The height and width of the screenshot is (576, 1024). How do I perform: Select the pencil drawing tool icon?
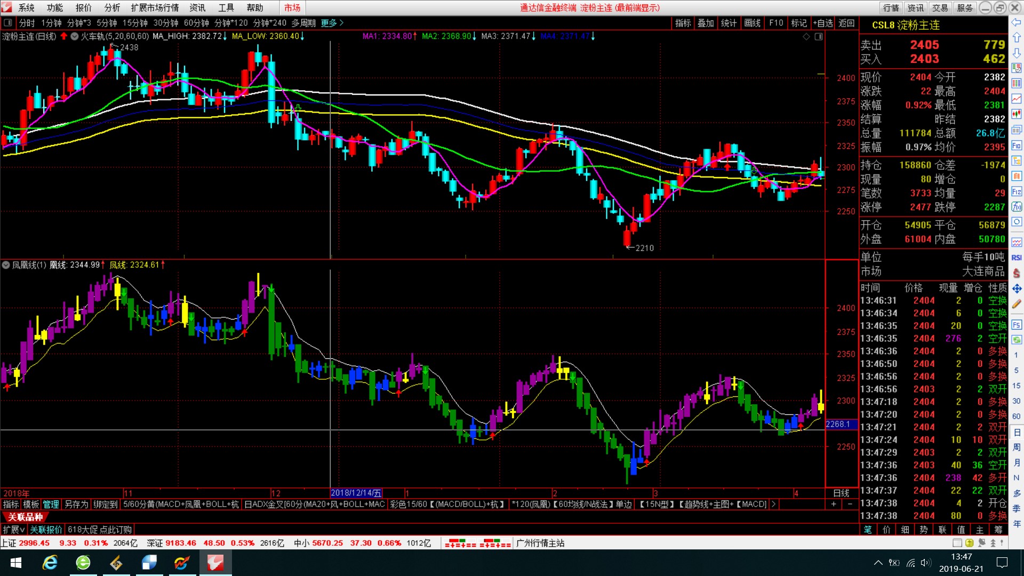[1017, 304]
